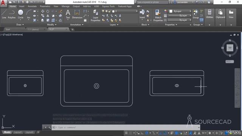The height and width of the screenshot is (136, 242).
Task: Open the lineweight ByLayer dropdown
Action: tap(179, 15)
